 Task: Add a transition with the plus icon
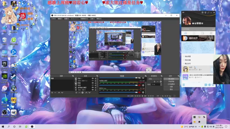154,82
